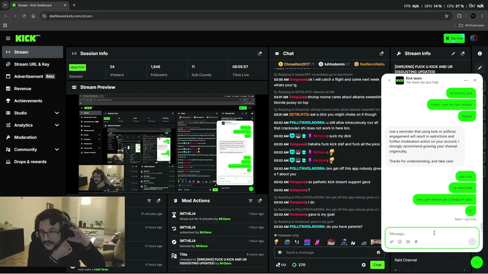Click the luhhxdomm chatter name
Screen dimensions: 488x274
pos(334,64)
